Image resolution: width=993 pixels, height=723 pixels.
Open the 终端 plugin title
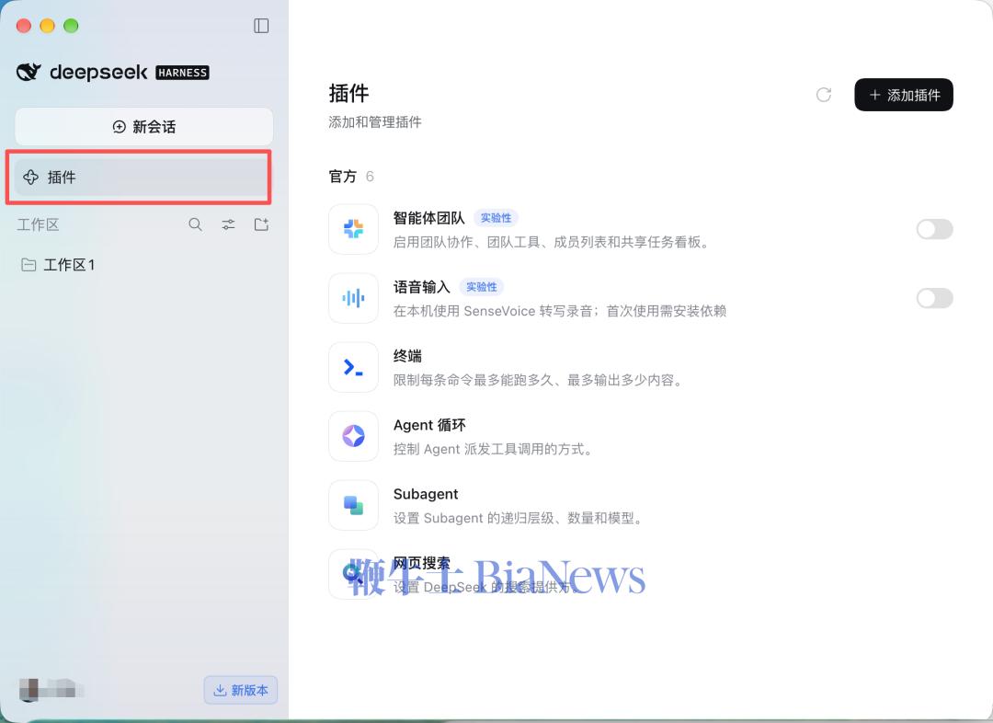(407, 356)
